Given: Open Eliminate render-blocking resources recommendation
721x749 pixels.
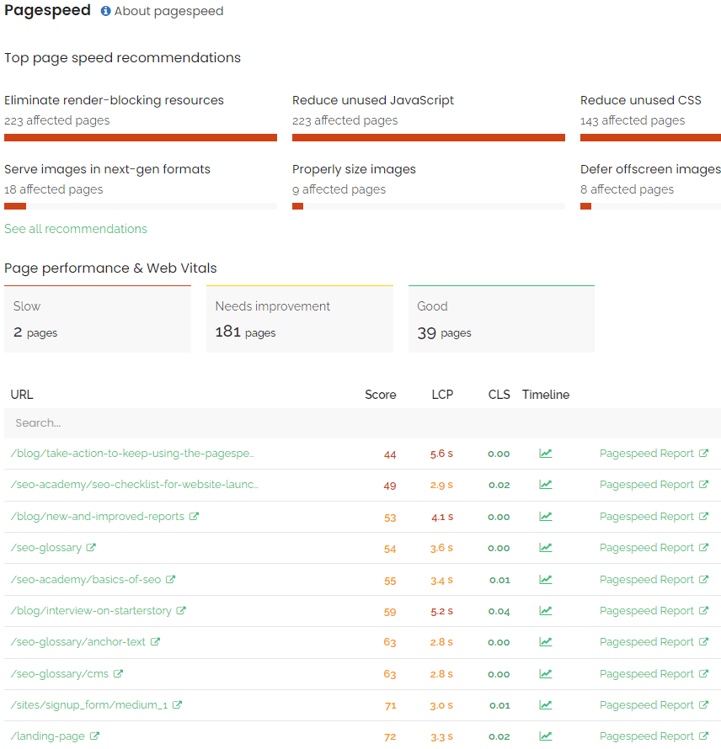Looking at the screenshot, I should (x=114, y=100).
